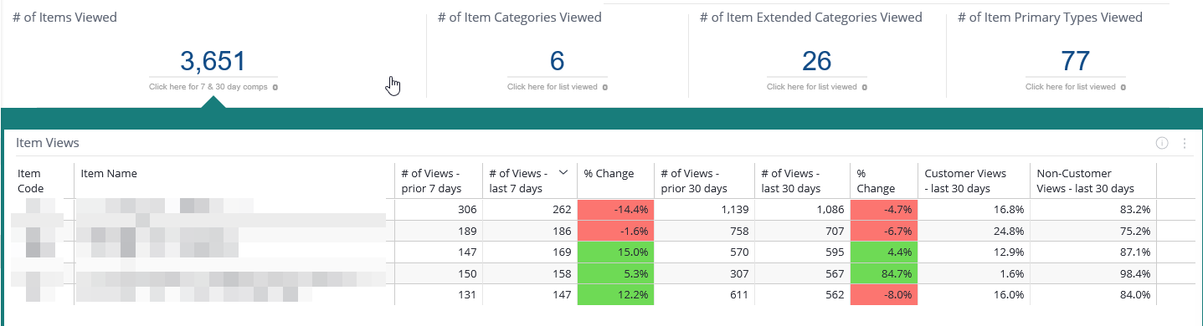This screenshot has height=326, width=1203.
Task: Click the 77 primary types value
Action: (1076, 61)
